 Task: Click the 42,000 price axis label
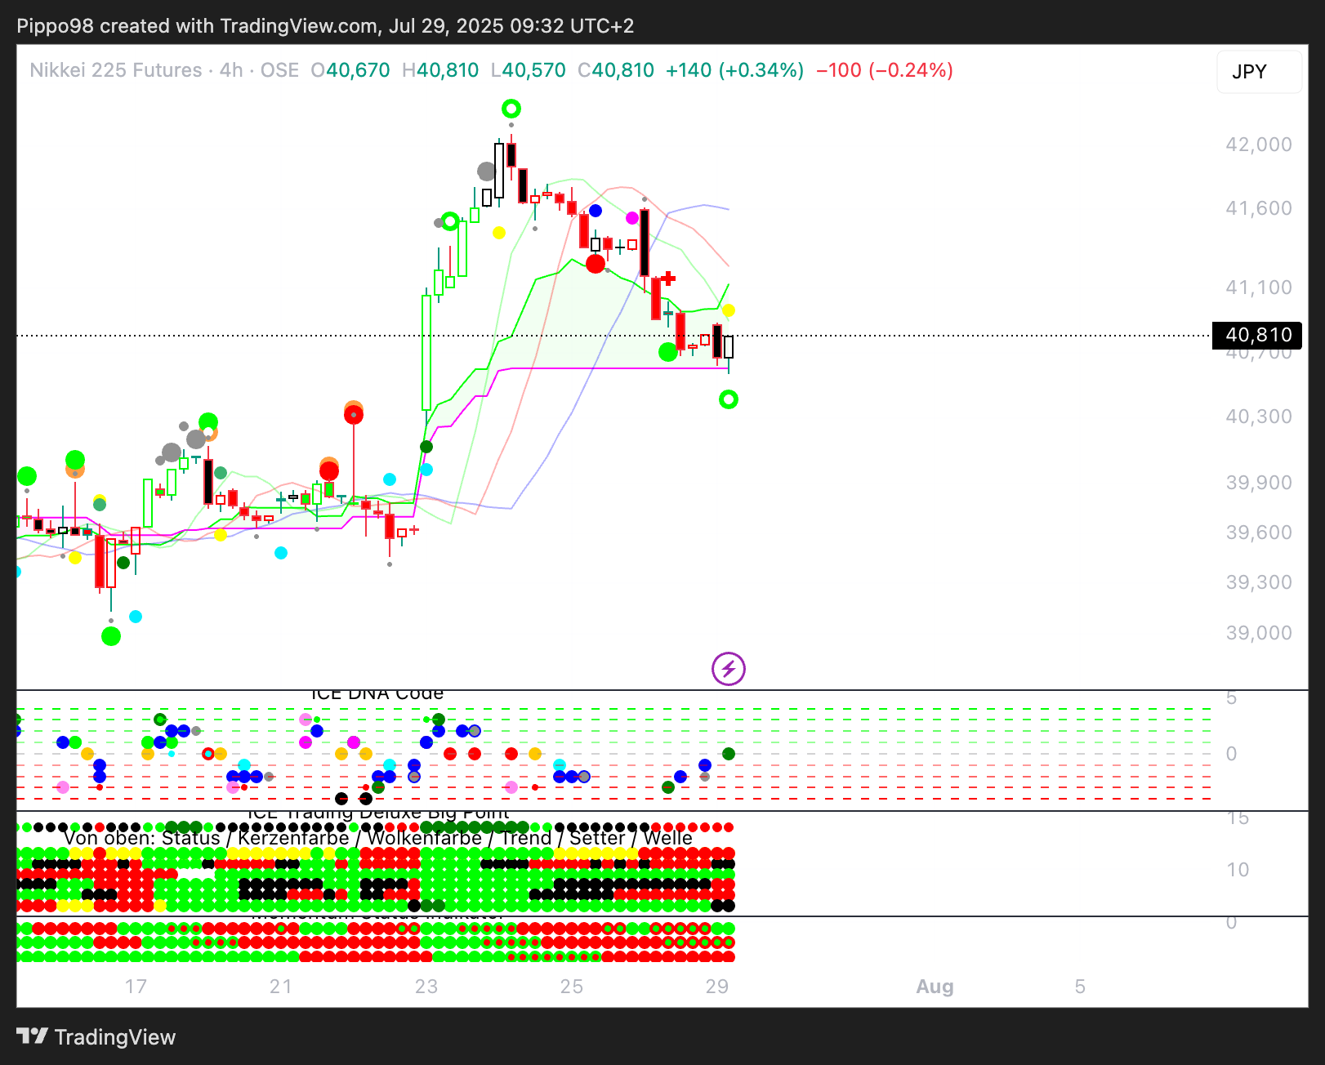click(1258, 145)
